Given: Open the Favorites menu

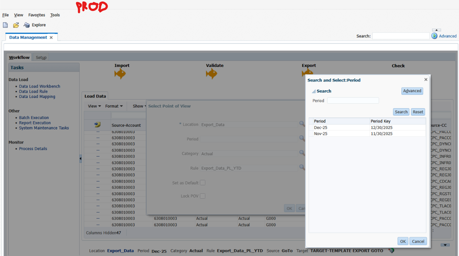Looking at the screenshot, I should click(37, 15).
